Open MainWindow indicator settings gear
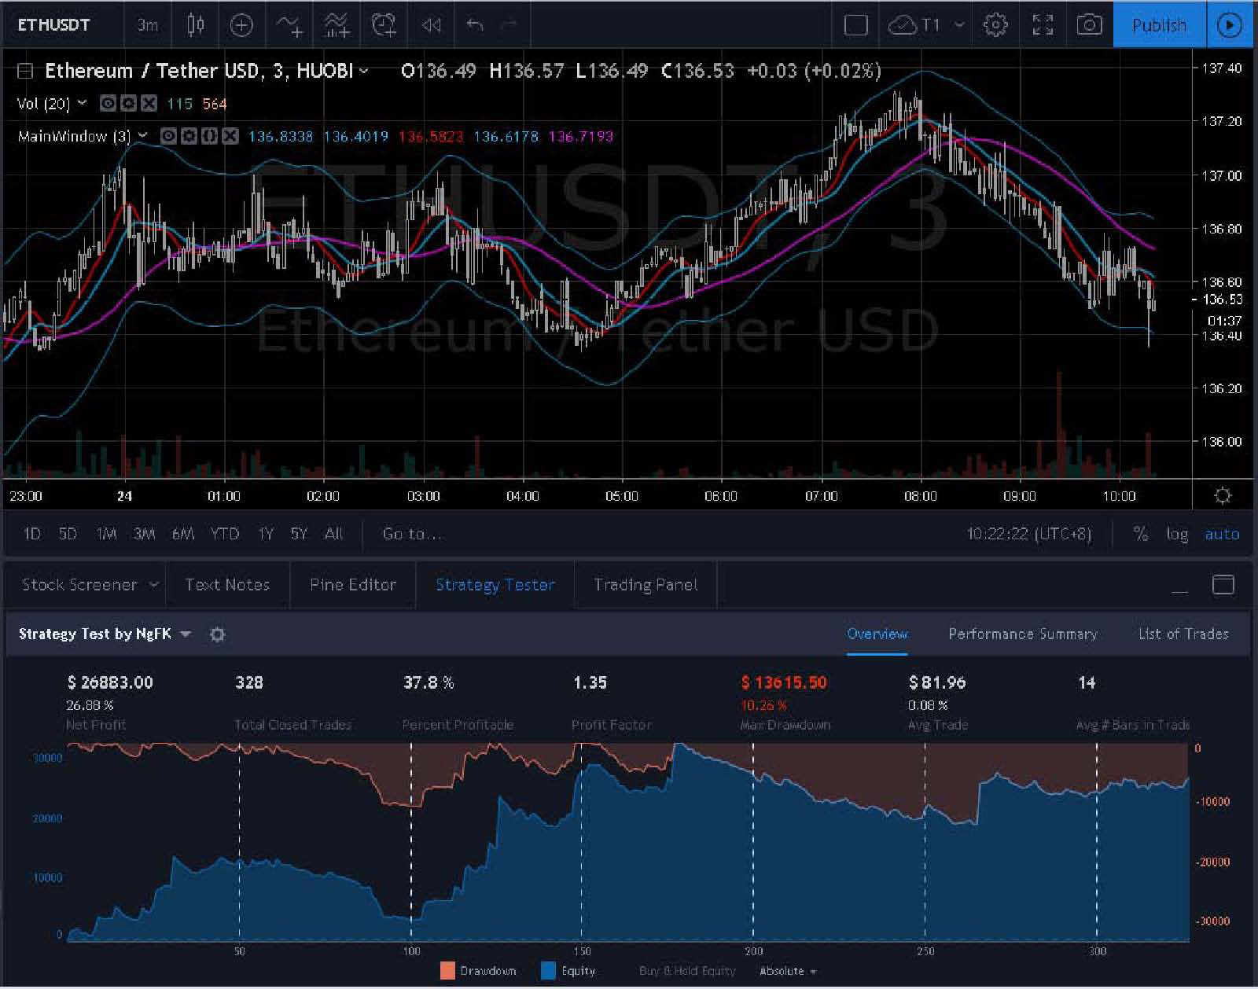 189,136
